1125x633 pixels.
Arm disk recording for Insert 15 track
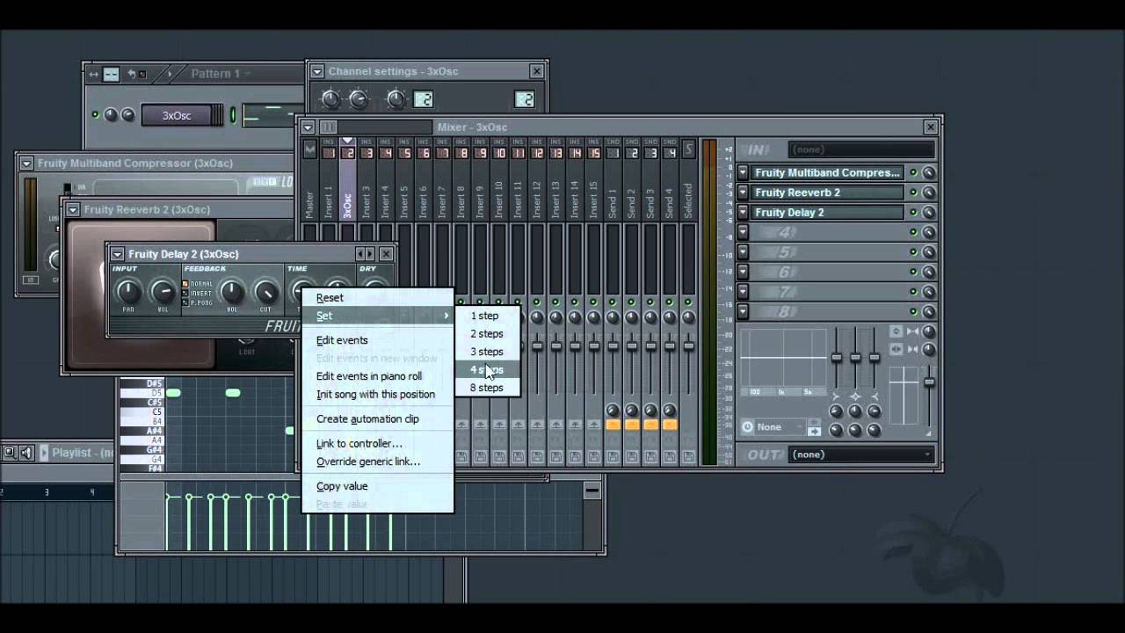594,456
